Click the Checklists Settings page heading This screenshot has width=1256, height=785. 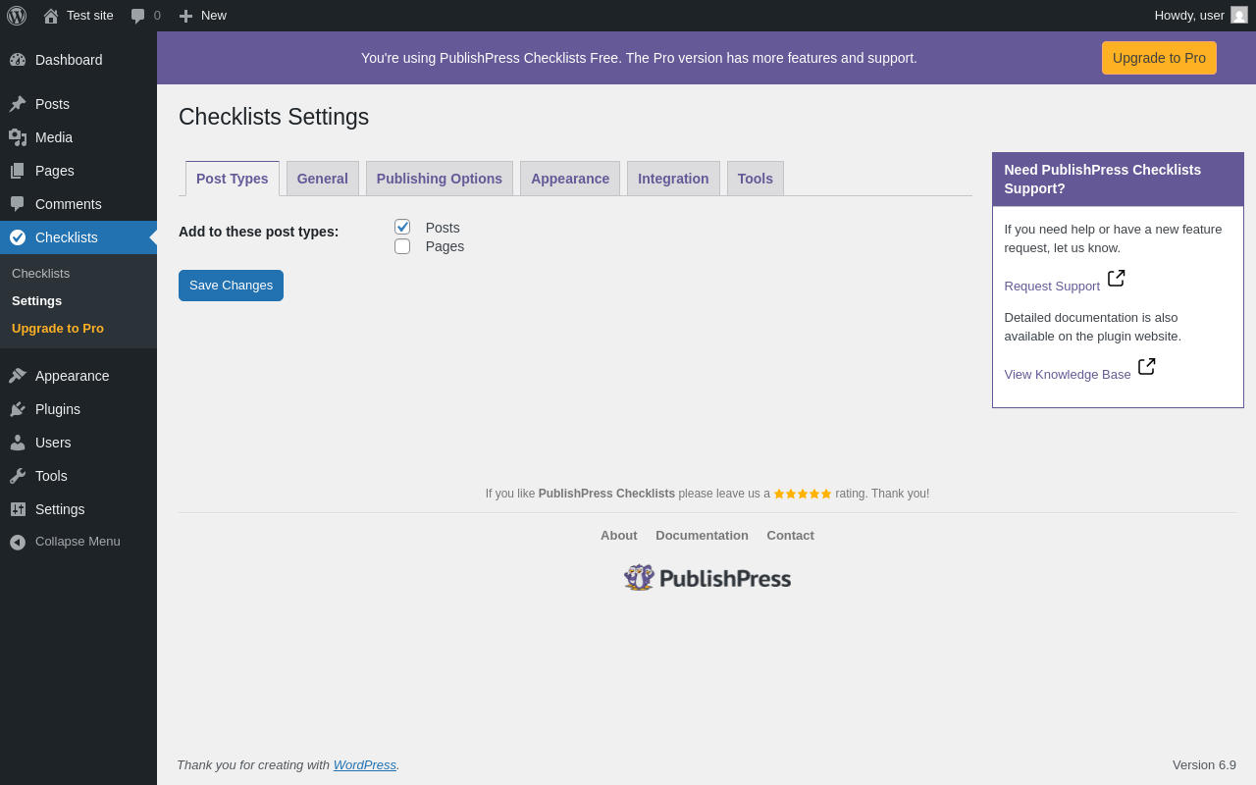pyautogui.click(x=274, y=117)
